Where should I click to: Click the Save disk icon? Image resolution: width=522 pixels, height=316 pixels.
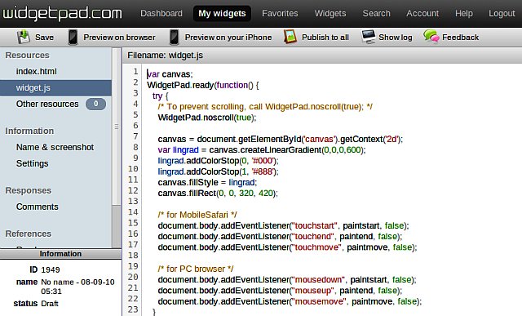coord(24,37)
